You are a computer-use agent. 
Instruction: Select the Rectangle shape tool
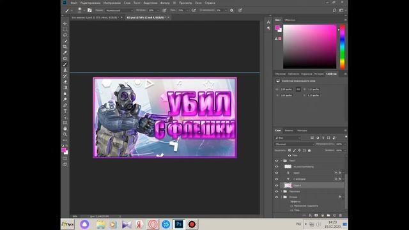pos(65,123)
